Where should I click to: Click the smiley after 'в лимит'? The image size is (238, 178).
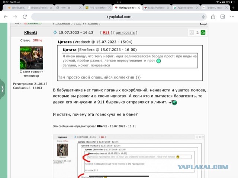[x=173, y=102]
